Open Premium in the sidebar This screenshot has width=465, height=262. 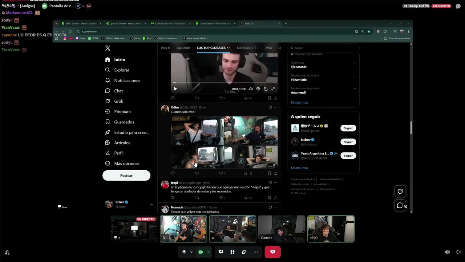click(118, 111)
